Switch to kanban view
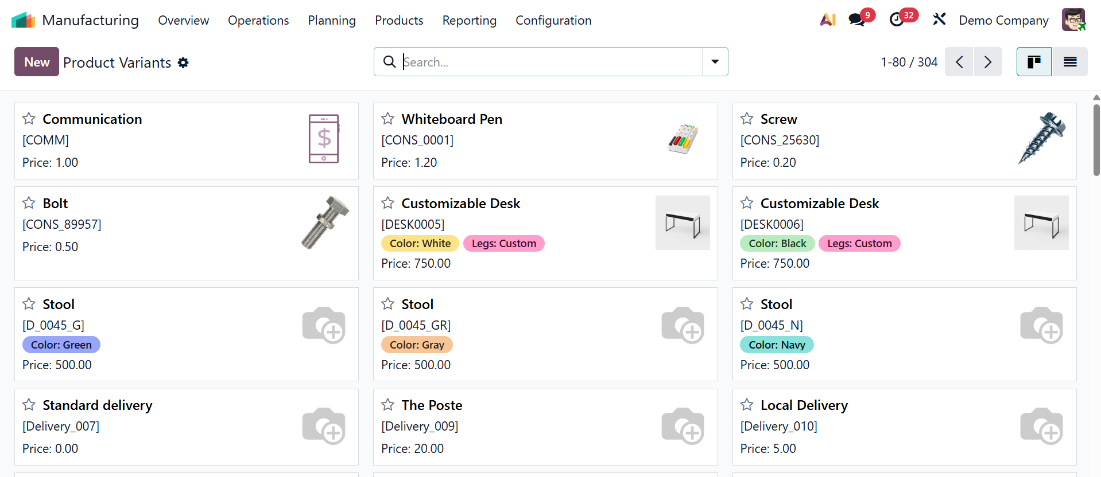 point(1034,62)
